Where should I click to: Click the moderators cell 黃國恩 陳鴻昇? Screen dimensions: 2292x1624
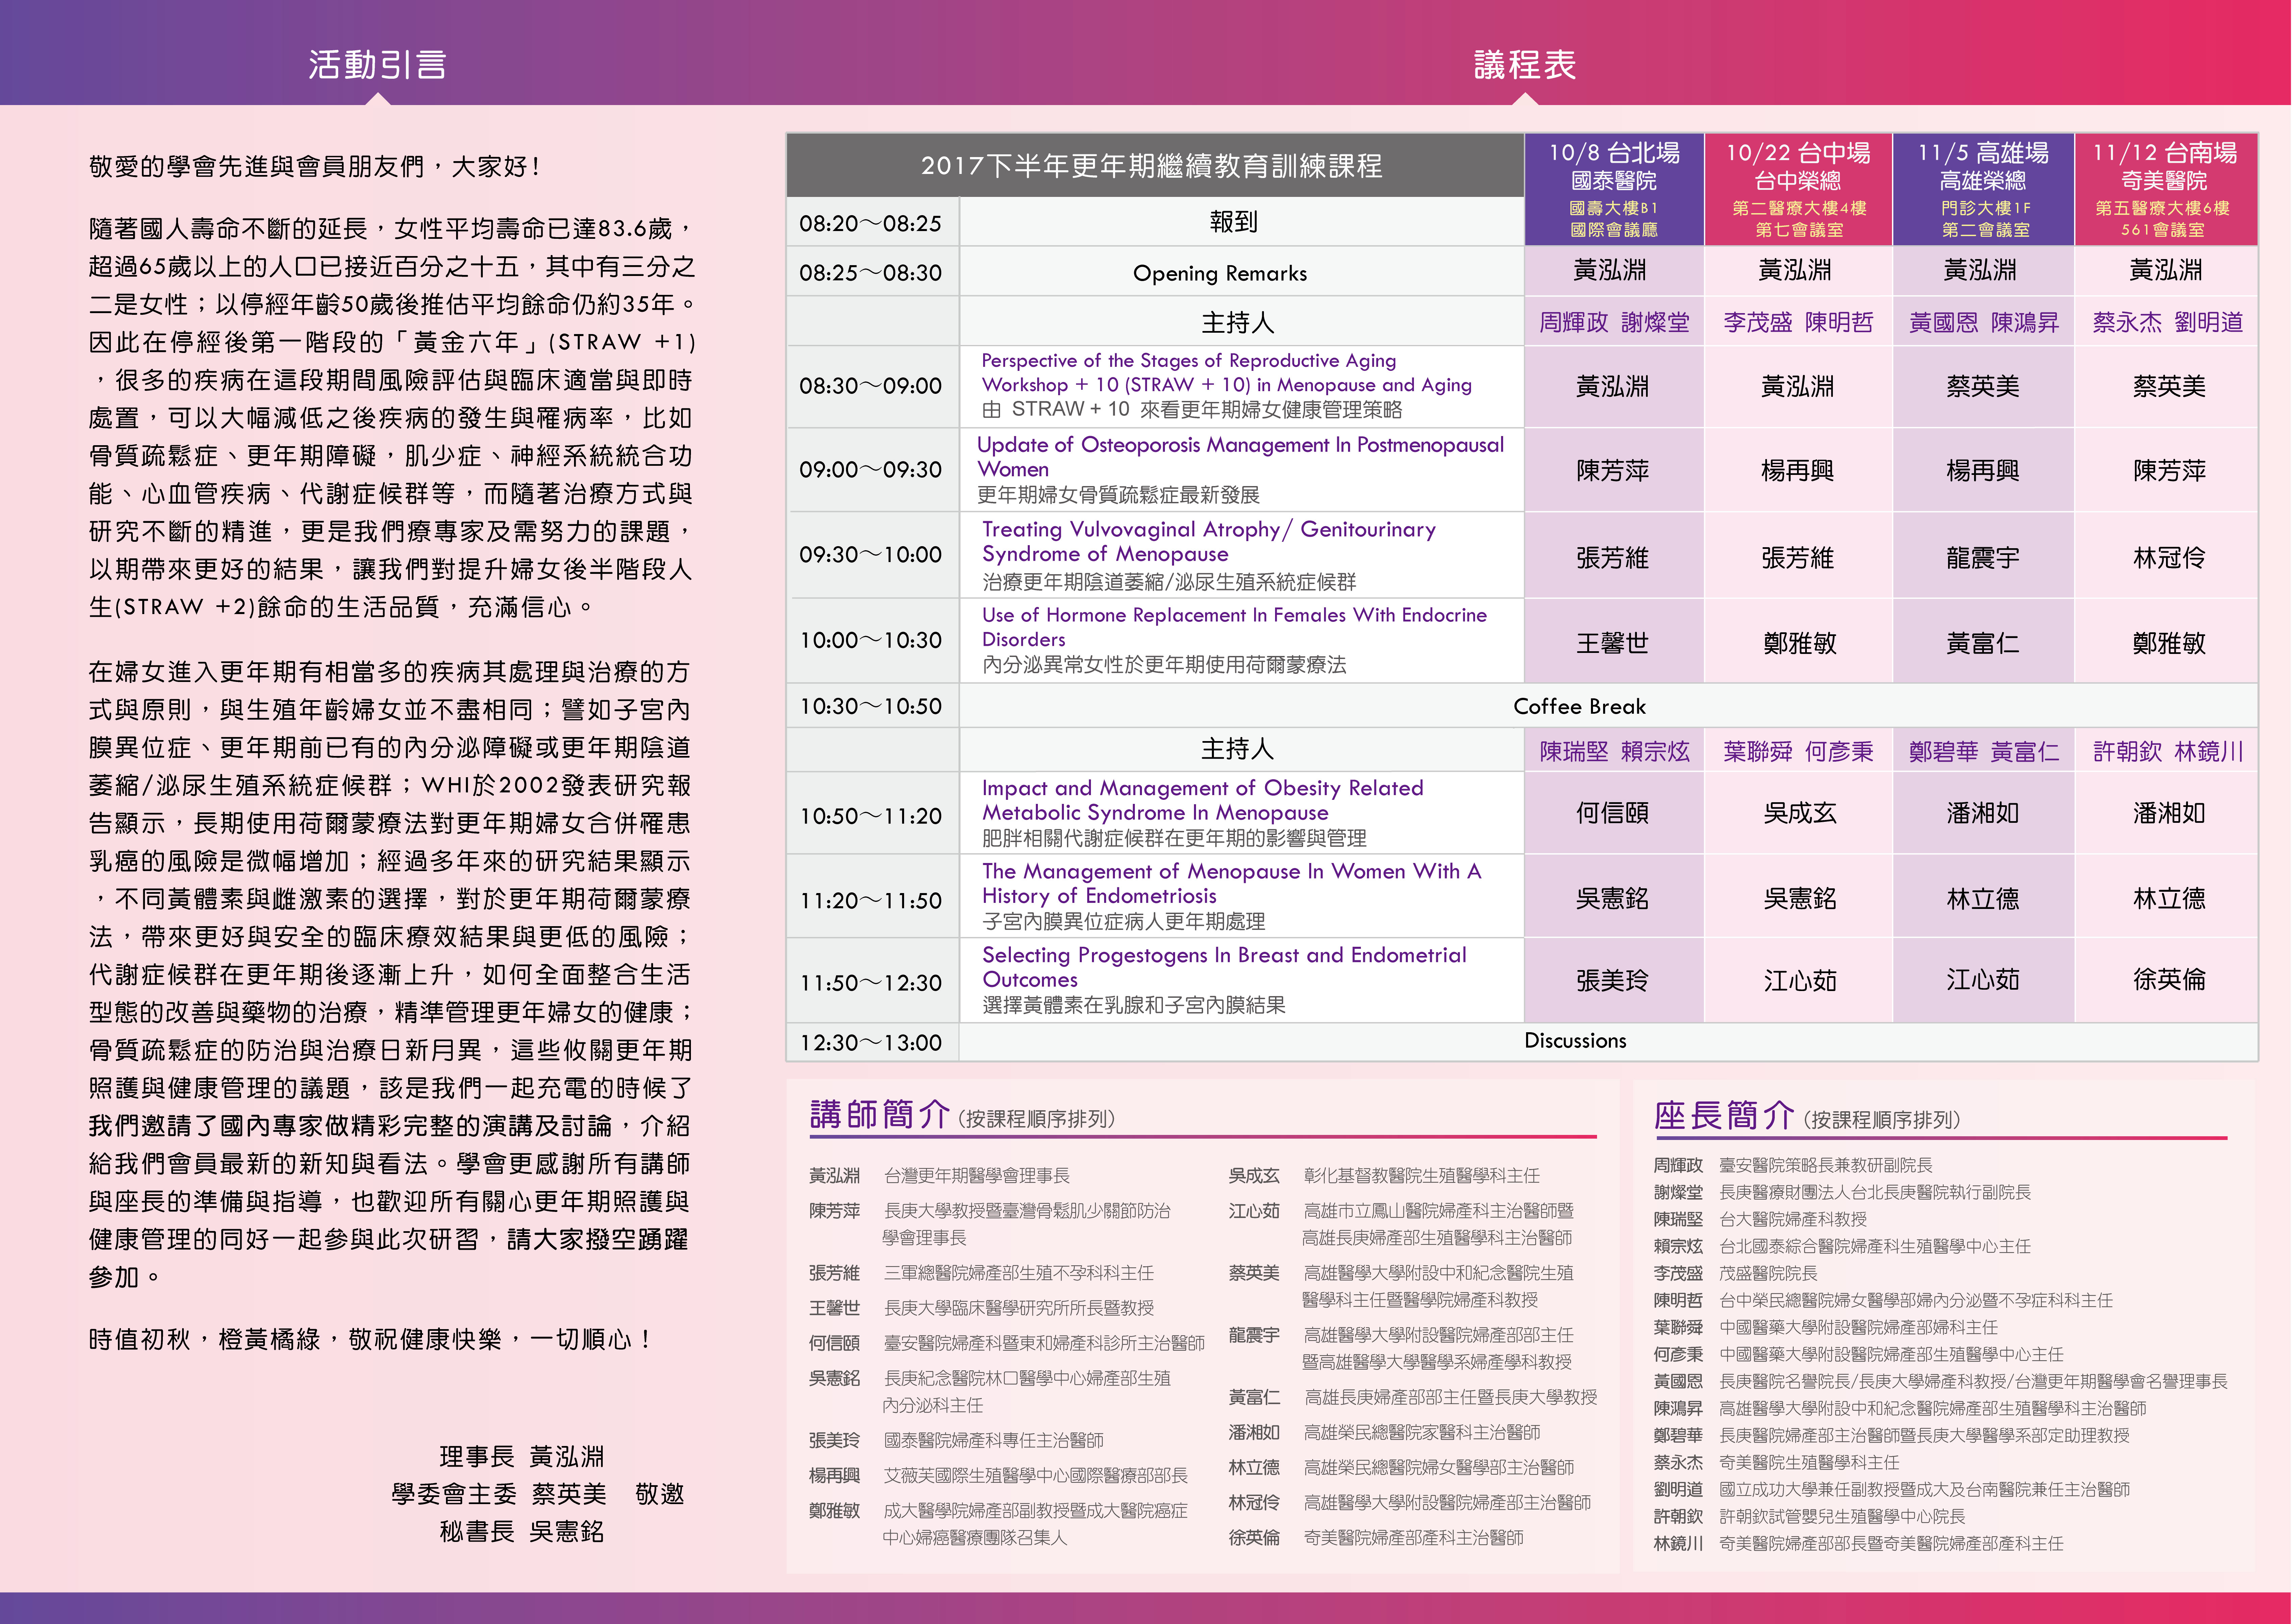click(x=1984, y=322)
